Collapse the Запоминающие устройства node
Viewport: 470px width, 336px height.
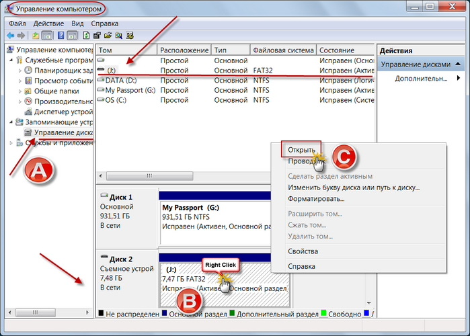11,122
